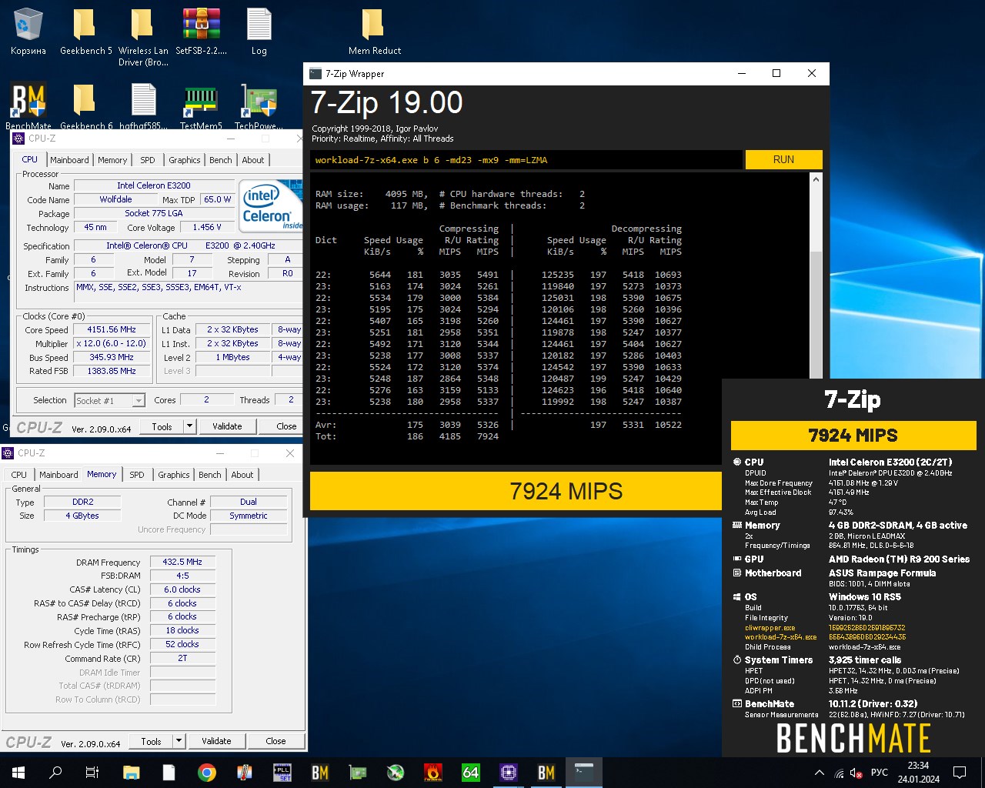The height and width of the screenshot is (788, 985).
Task: Click the 7-Zip benchmark output scrollbar thumb
Action: [x=816, y=316]
